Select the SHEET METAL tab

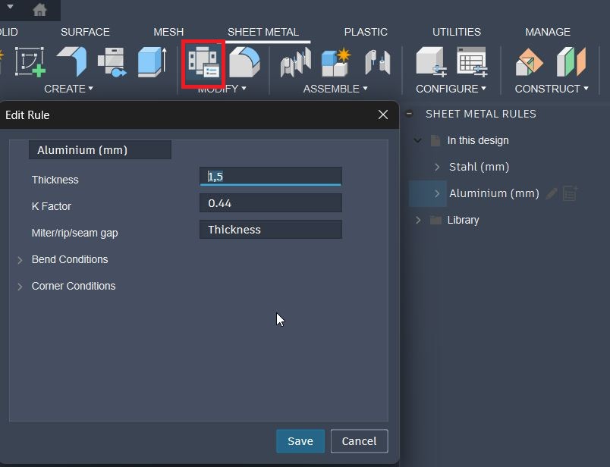[263, 32]
